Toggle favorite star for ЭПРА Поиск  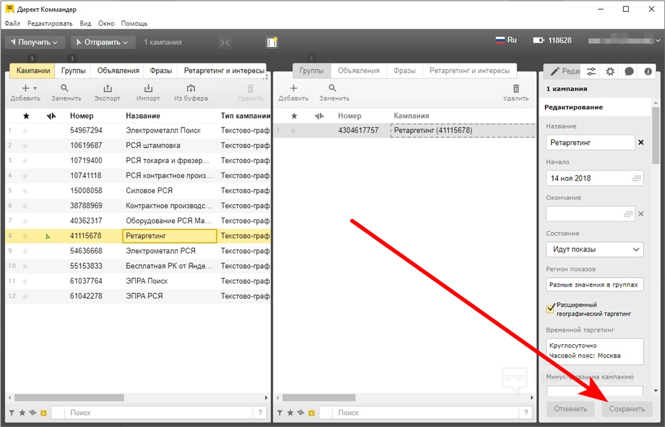(x=25, y=281)
